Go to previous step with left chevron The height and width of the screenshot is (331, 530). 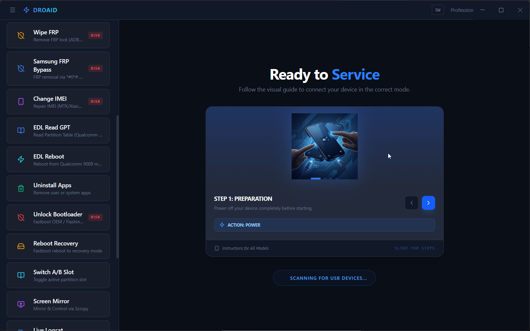click(411, 203)
